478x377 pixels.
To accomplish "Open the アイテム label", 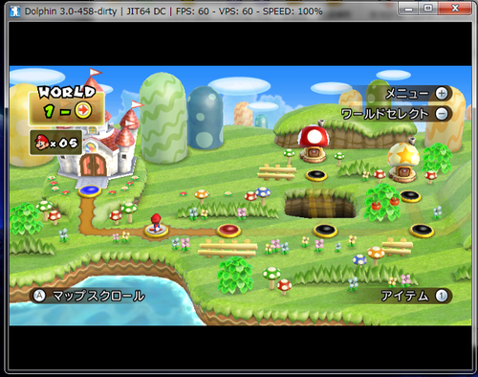I will 404,296.
